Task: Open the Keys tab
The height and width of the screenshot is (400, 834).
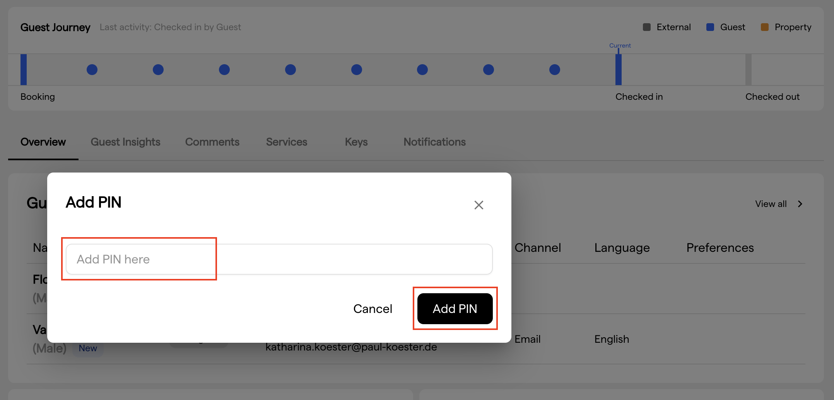Action: pos(356,142)
